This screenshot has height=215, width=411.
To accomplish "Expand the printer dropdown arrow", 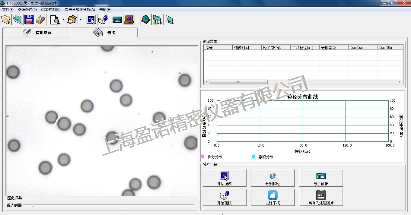I will click(x=80, y=20).
